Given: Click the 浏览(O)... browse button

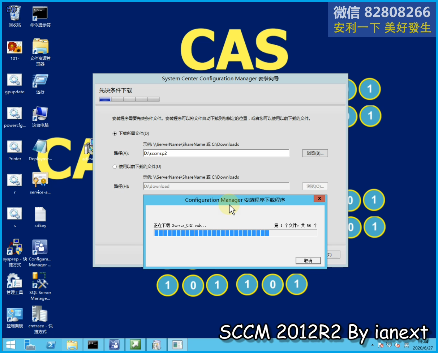Looking at the screenshot, I should coord(315,186).
